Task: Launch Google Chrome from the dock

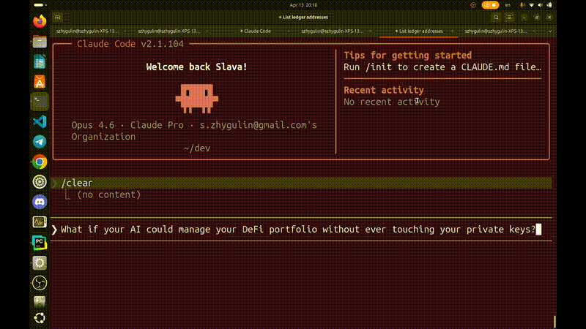Action: tap(40, 162)
